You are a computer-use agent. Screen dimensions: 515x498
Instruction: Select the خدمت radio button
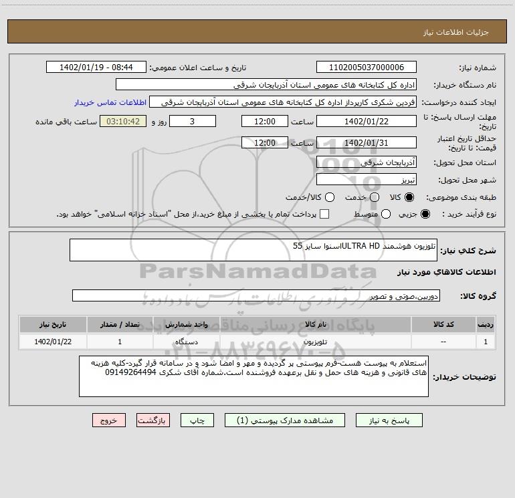click(375, 197)
